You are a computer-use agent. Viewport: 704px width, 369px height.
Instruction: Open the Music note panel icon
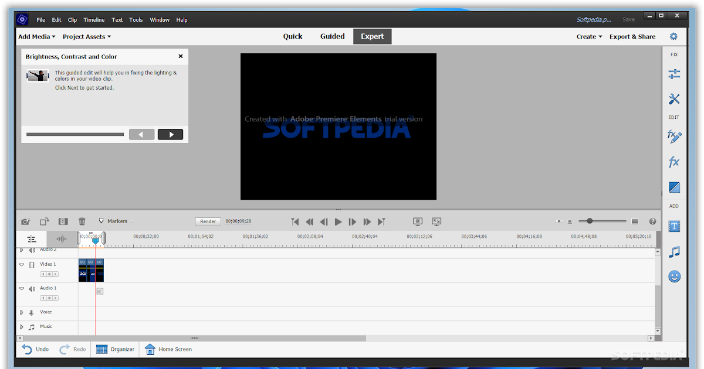click(675, 252)
